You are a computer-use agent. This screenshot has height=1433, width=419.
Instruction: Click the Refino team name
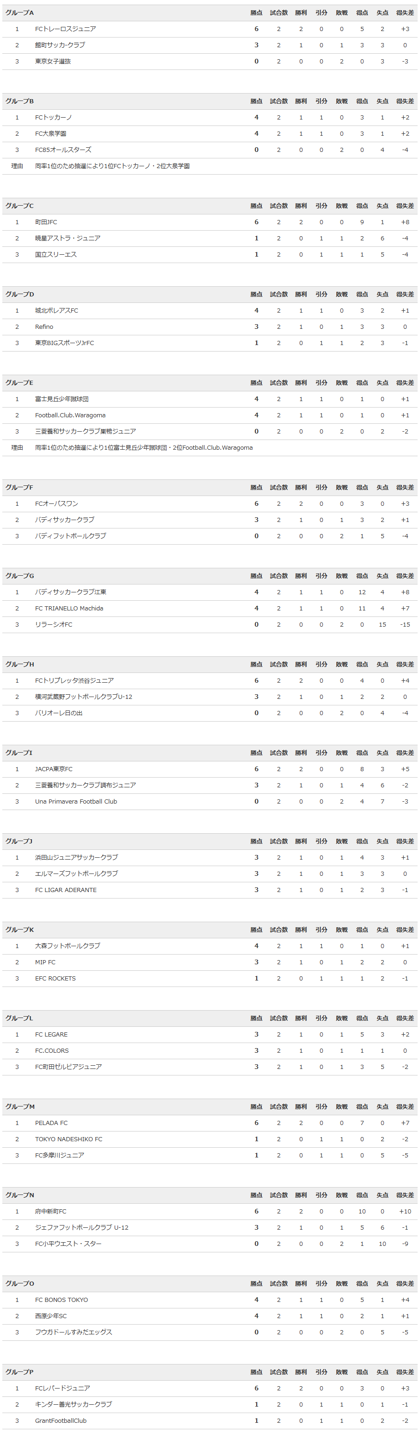point(44,327)
